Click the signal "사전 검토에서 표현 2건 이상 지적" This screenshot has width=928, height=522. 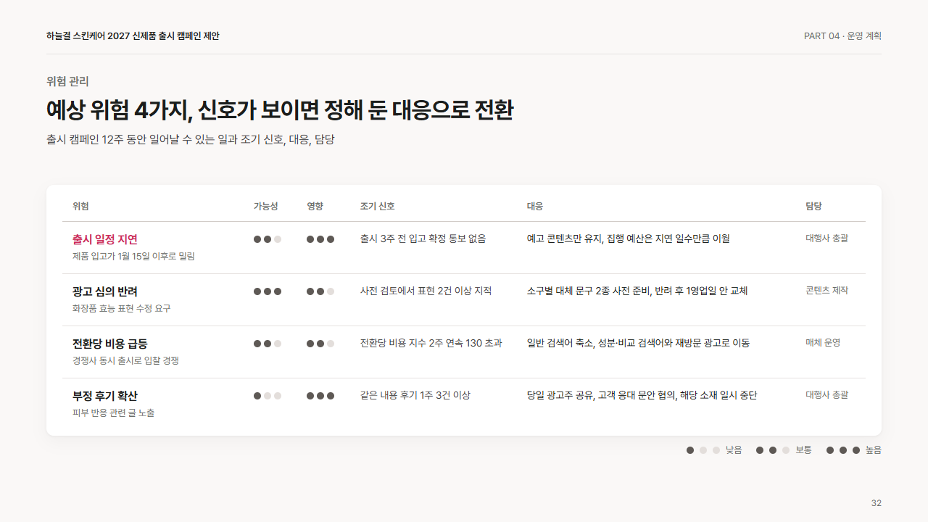click(x=426, y=291)
